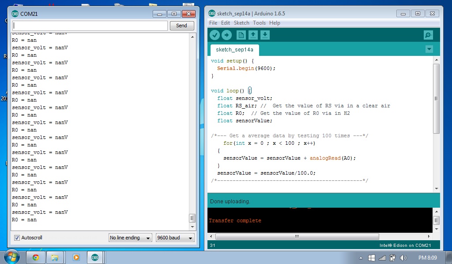Screen dimensions: 452x264
Task: Switch to Arduino via its taskbar icon
Action: point(95,257)
